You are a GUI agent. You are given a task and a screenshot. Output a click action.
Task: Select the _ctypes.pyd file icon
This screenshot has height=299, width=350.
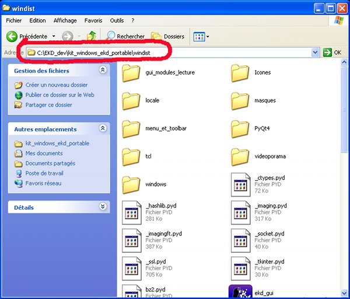tap(240, 185)
